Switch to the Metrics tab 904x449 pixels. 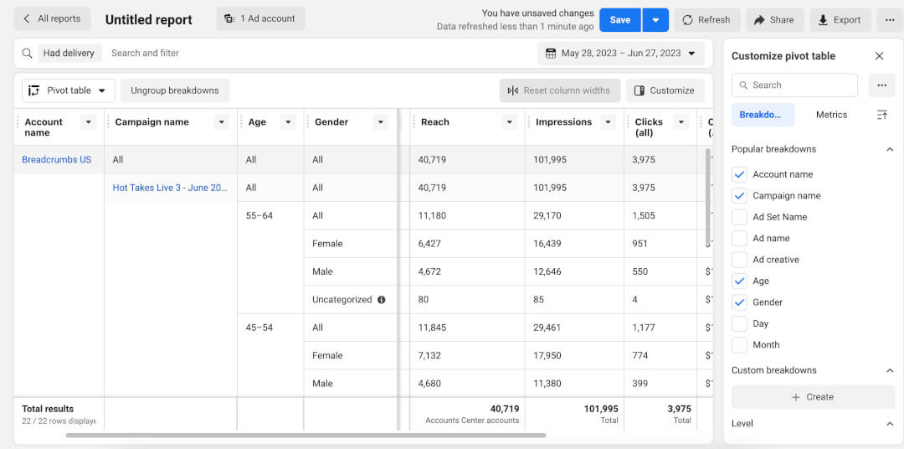coord(831,115)
